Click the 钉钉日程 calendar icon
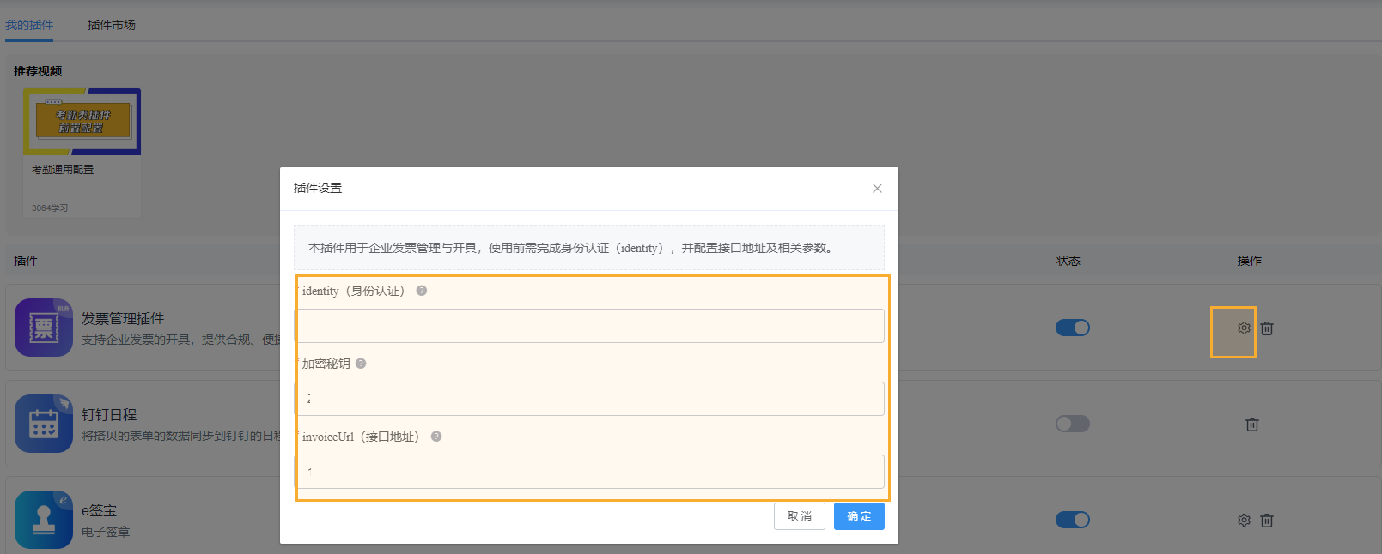The height and width of the screenshot is (554, 1382). click(44, 424)
